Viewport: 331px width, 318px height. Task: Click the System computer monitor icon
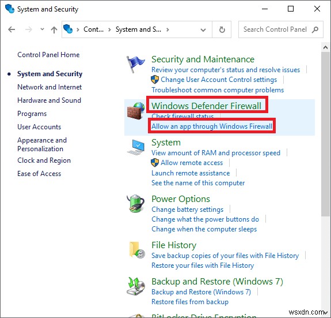pyautogui.click(x=136, y=147)
